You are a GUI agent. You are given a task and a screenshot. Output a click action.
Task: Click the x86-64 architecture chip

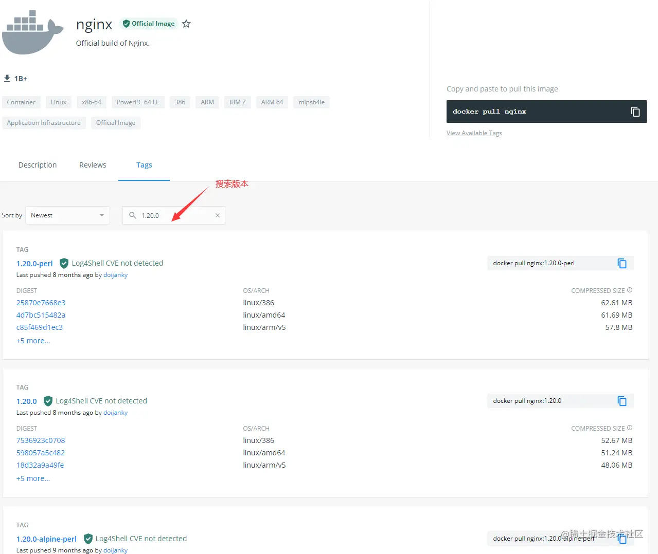pyautogui.click(x=92, y=102)
